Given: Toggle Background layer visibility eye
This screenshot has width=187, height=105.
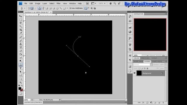Looking at the screenshot, I should pyautogui.click(x=134, y=73).
